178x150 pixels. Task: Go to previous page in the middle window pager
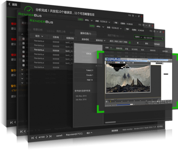[x=25, y=131]
